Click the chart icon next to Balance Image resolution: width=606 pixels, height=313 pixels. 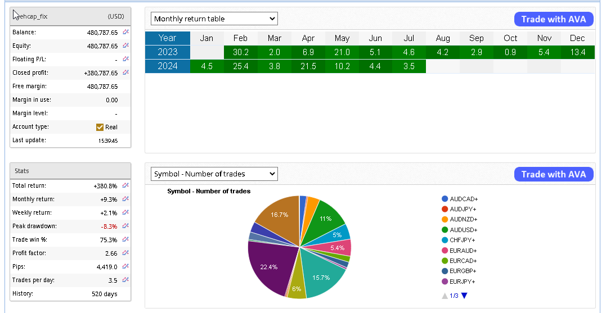click(126, 32)
